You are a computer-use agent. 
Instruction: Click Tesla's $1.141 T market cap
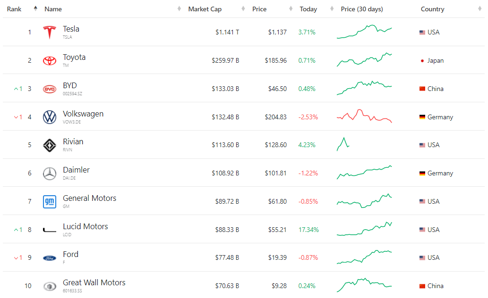(227, 33)
